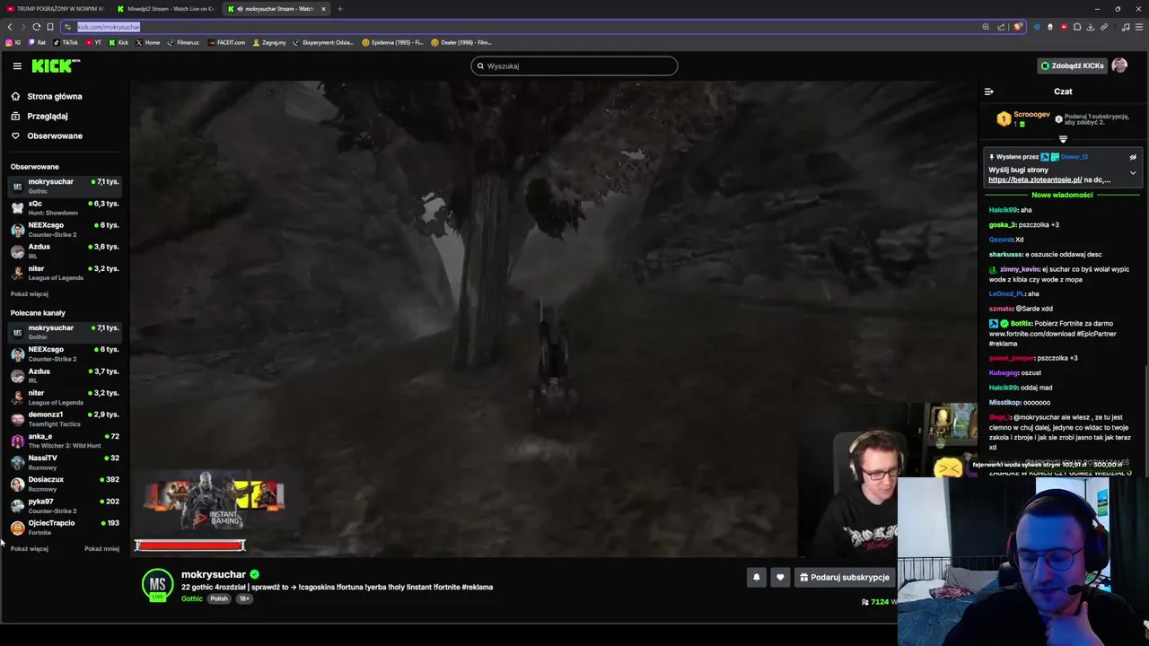The width and height of the screenshot is (1149, 646).
Task: Focus the Wyszukaj search field
Action: tap(574, 65)
